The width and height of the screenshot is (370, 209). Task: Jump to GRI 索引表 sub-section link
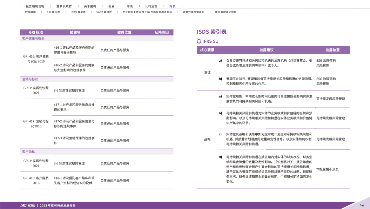pos(53,12)
